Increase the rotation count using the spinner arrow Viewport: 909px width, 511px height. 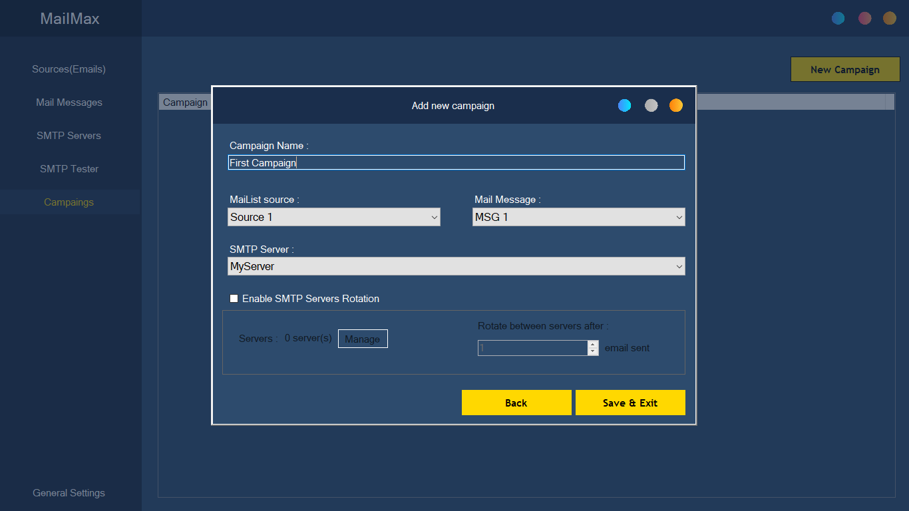[592, 345]
